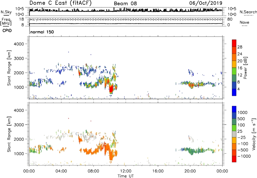257x178 pixels.
Task: Click power panel 'Slant Range [km]' label
Action: [9, 68]
